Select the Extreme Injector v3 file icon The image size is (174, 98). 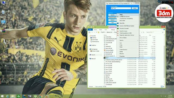coord(104,56)
